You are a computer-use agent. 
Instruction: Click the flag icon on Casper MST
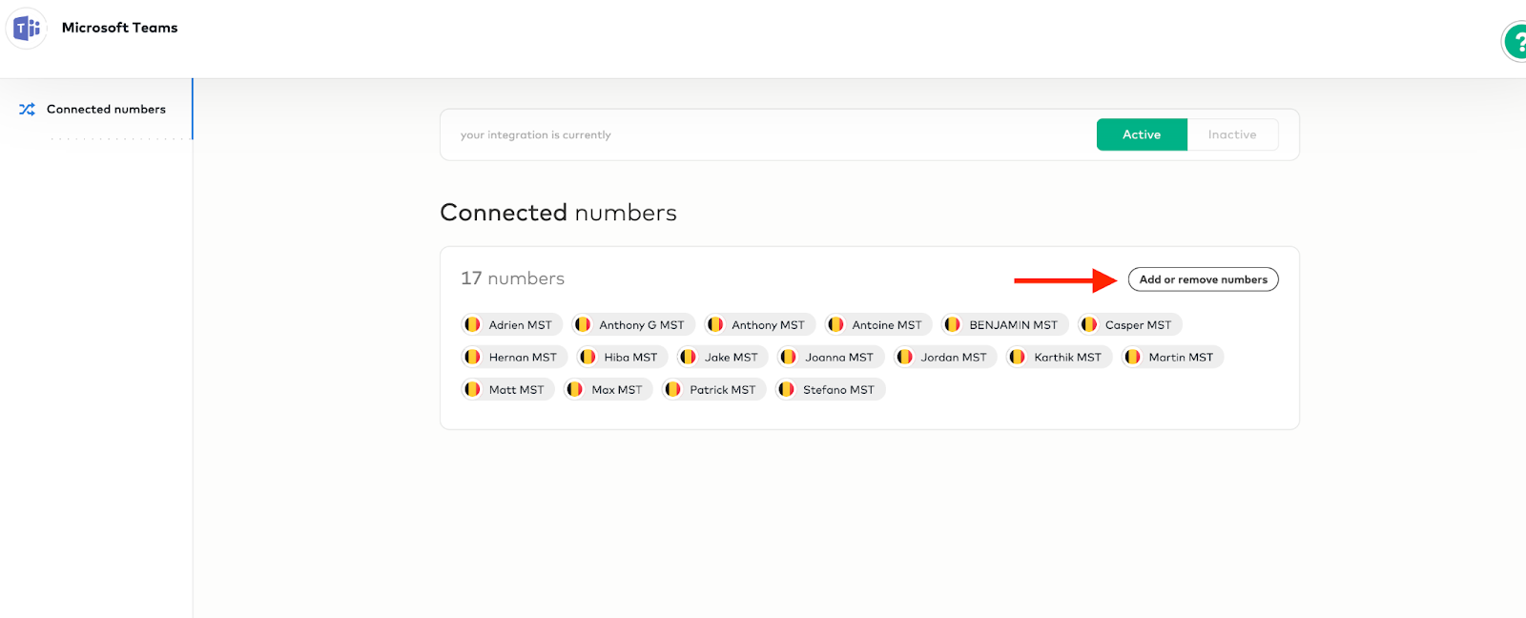(x=1088, y=325)
